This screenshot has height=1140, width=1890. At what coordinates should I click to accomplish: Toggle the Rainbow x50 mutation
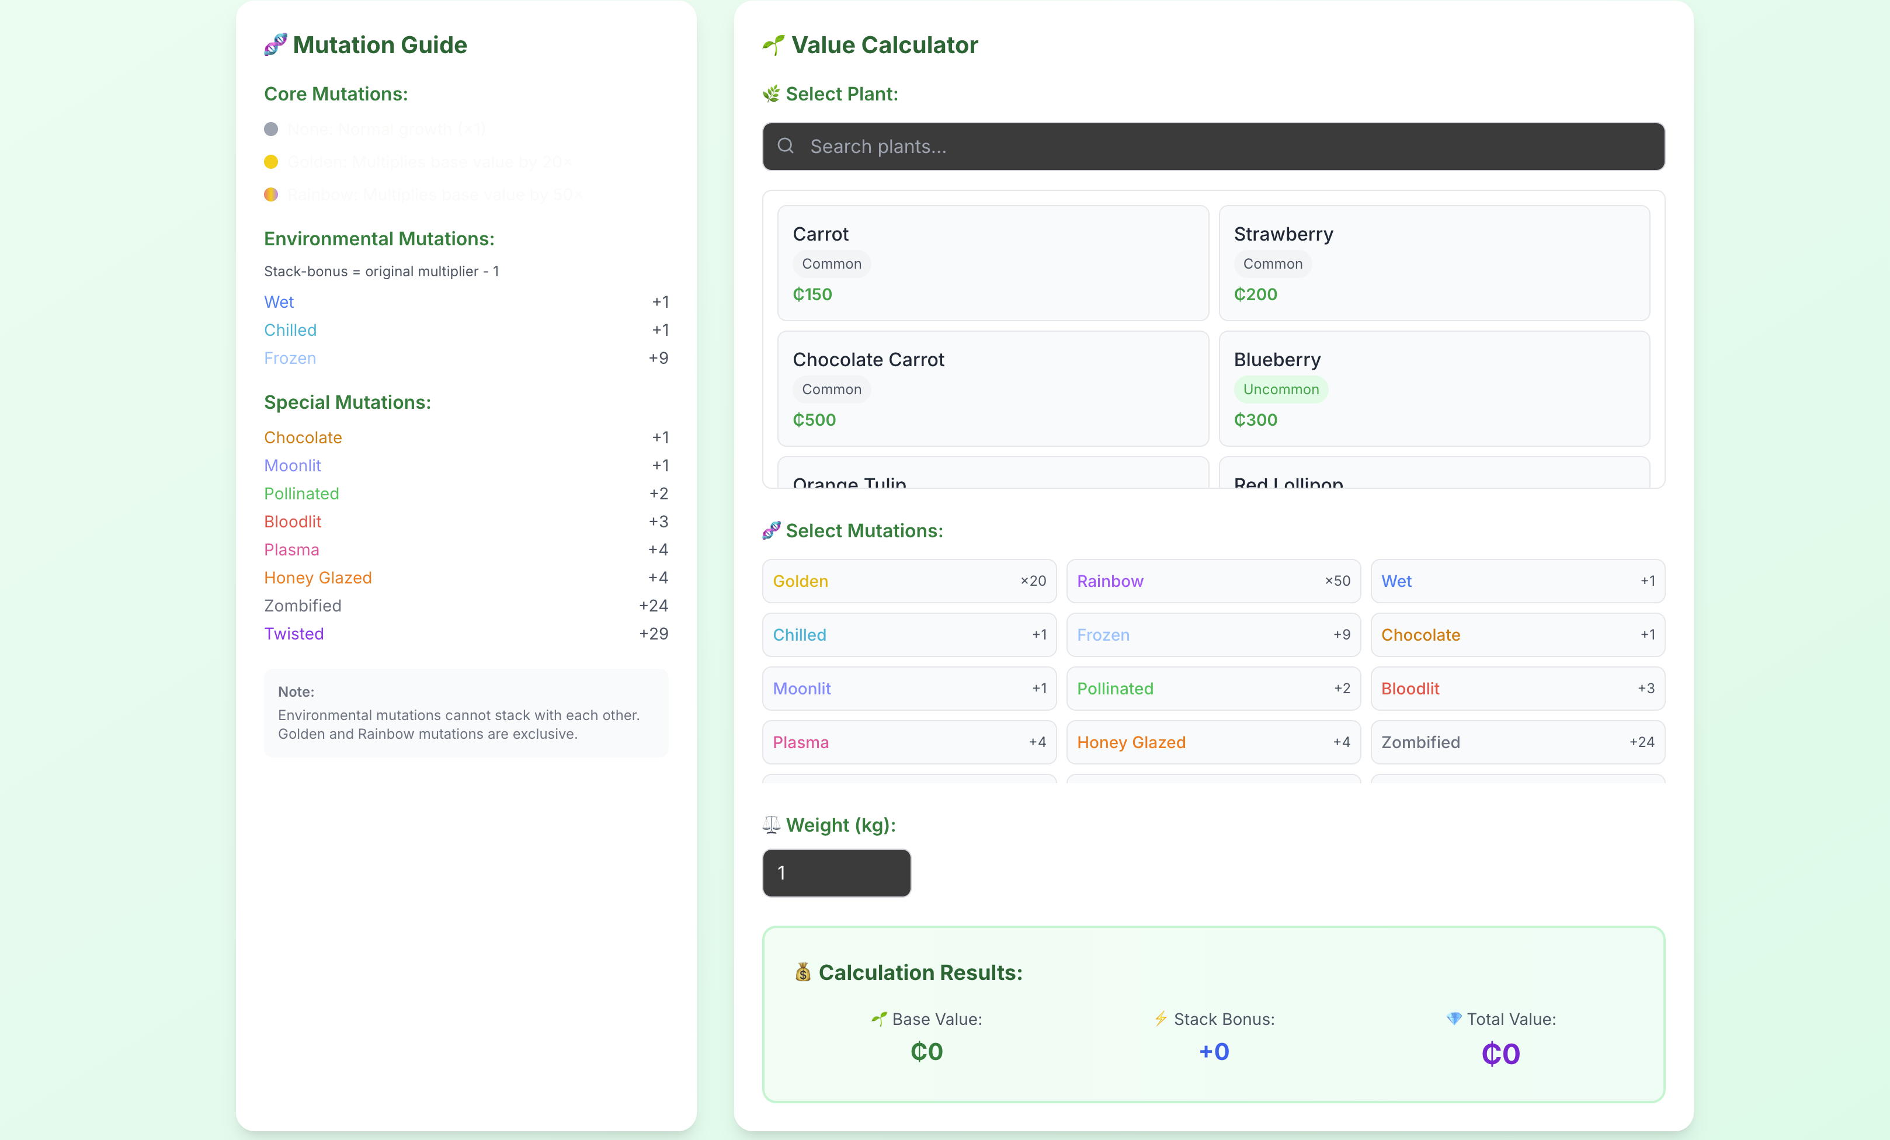[x=1212, y=581]
